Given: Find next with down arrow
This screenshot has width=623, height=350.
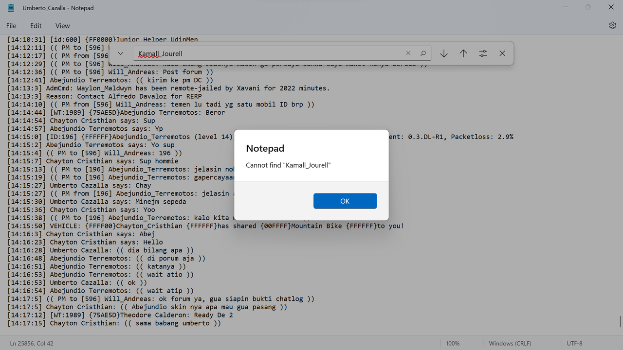Looking at the screenshot, I should coord(444,53).
